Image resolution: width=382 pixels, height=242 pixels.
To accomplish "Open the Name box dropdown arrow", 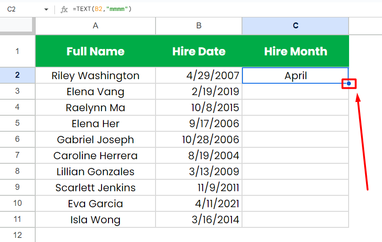I will pos(46,10).
